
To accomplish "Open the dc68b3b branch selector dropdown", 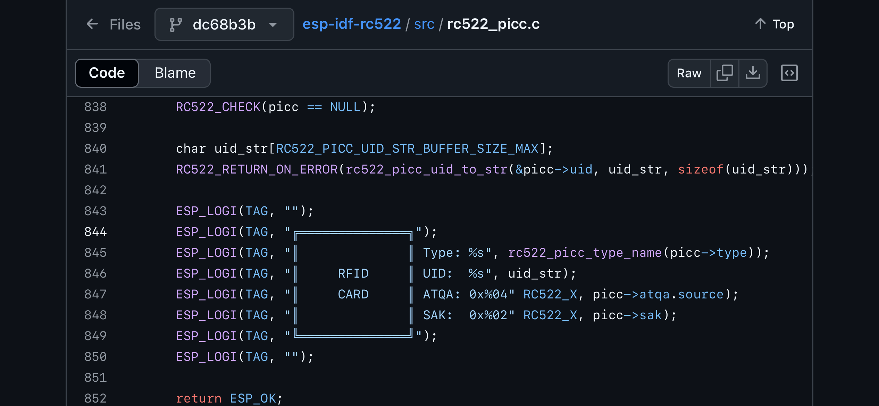I will (x=224, y=24).
